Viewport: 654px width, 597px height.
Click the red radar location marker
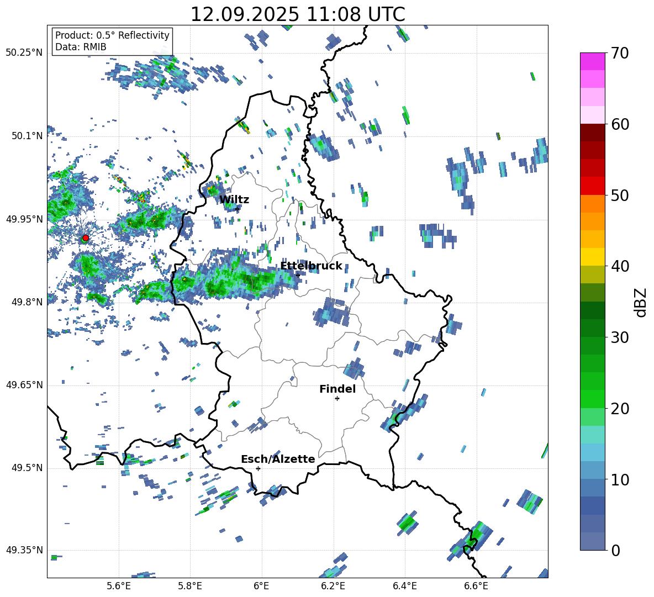[86, 238]
